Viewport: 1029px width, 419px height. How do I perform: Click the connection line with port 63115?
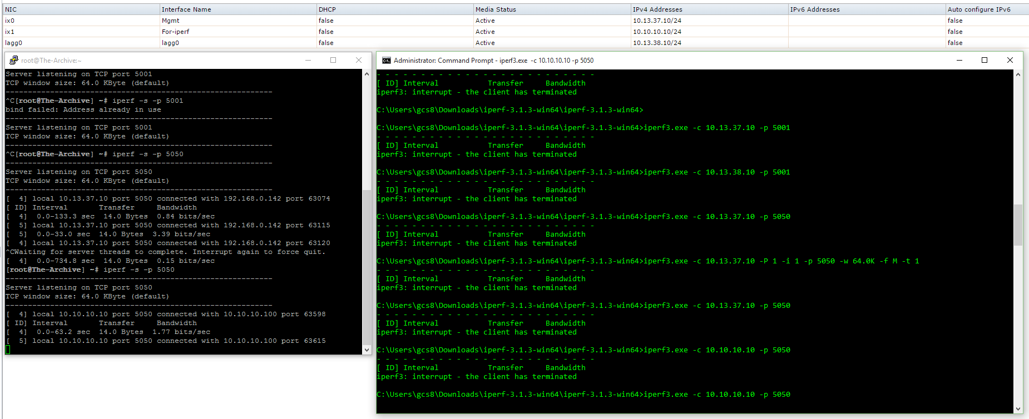coord(168,225)
